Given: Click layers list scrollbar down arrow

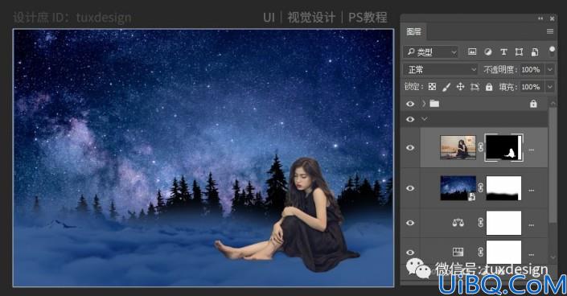Looking at the screenshot, I should click(x=553, y=257).
